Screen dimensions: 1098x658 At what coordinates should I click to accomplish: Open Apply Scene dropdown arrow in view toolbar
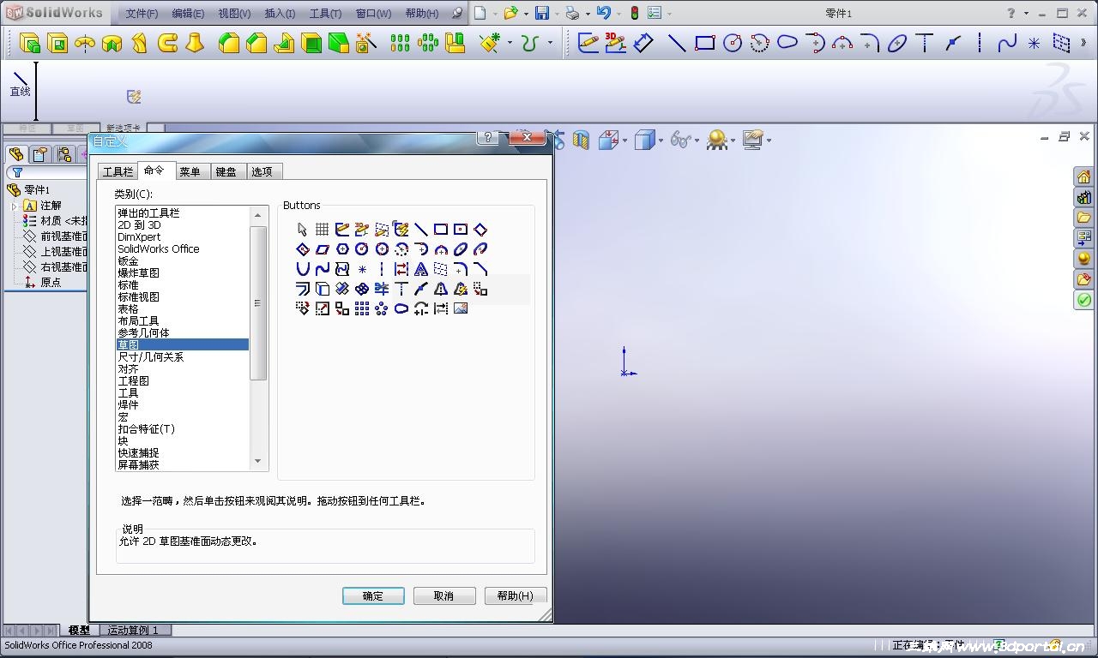pyautogui.click(x=733, y=141)
